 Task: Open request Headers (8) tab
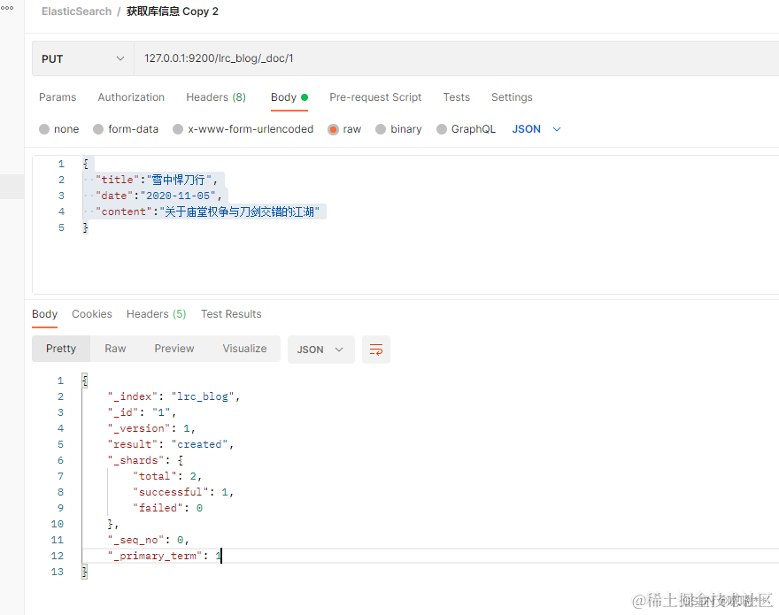coord(216,97)
